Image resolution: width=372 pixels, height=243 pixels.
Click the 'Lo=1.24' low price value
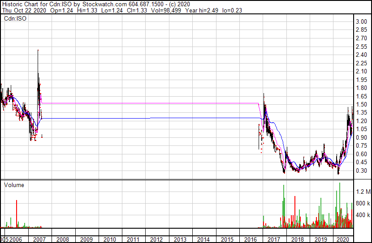(112, 10)
